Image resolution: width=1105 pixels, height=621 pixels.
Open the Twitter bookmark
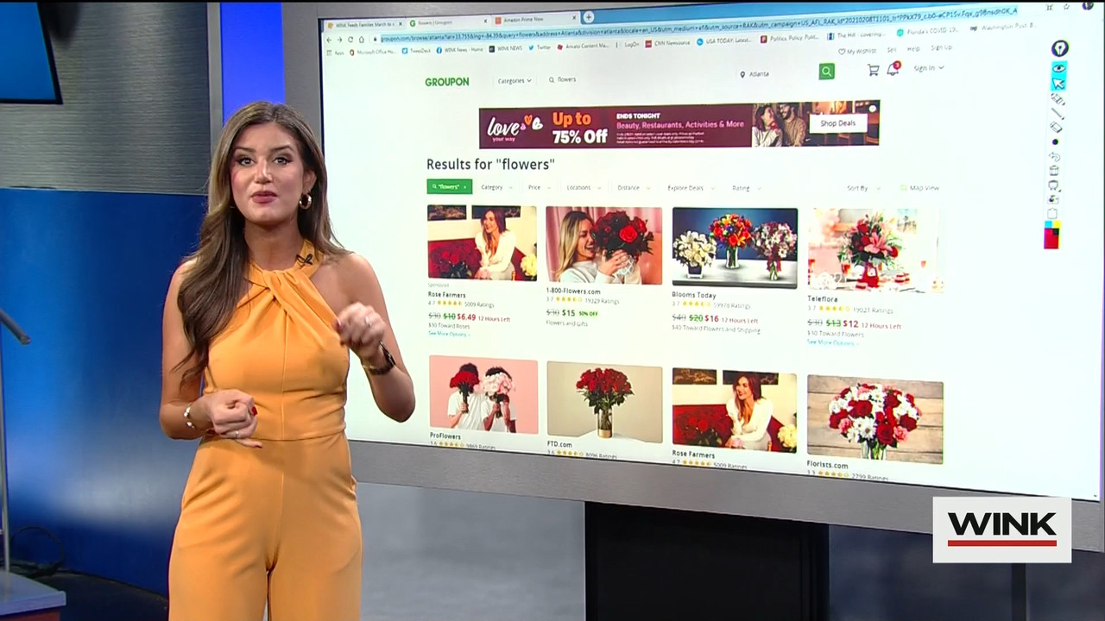tap(540, 47)
